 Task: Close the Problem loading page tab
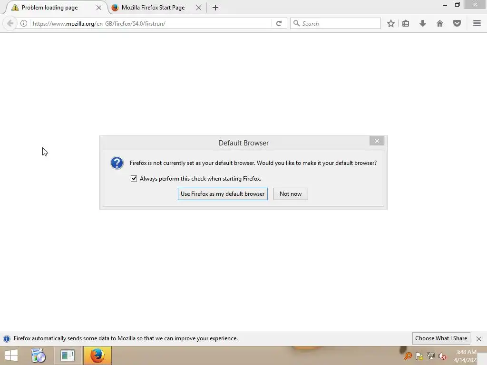[x=99, y=8]
